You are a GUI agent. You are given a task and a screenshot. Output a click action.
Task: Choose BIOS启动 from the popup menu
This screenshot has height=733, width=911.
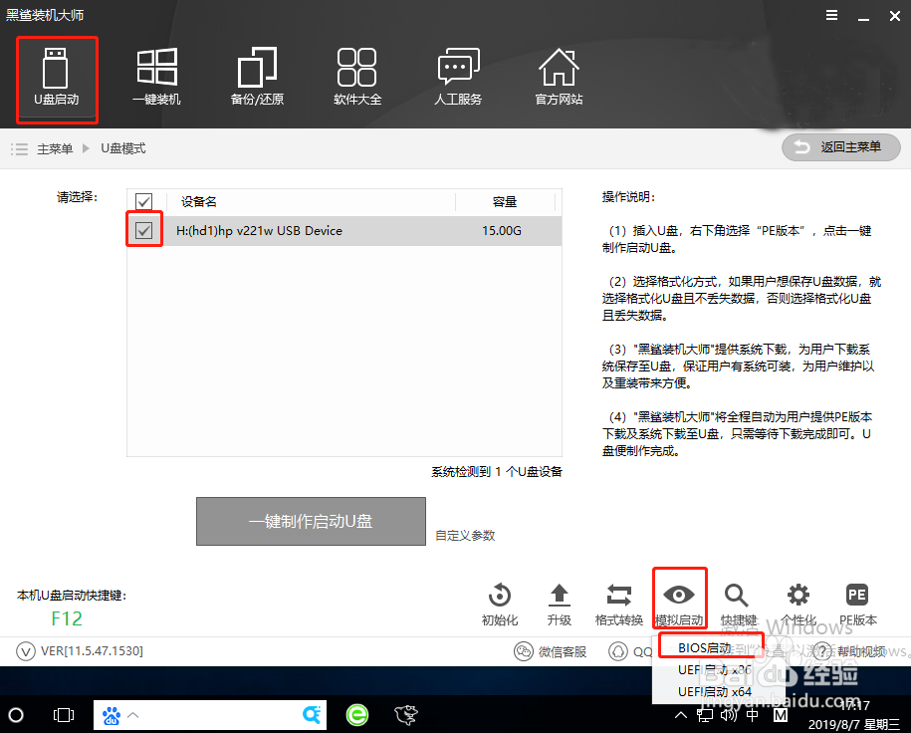point(704,647)
